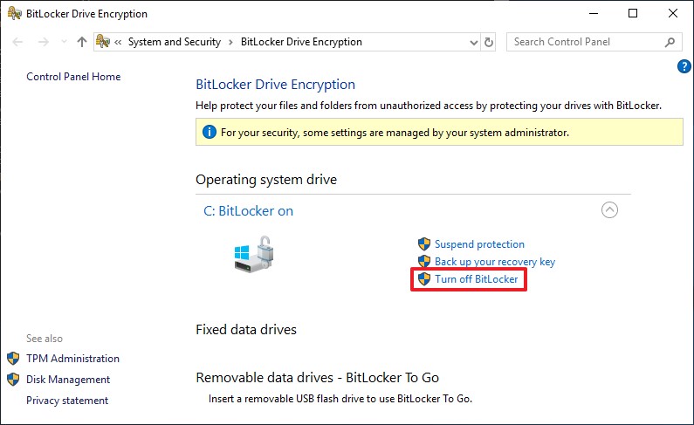Collapse the C: BitLocker on section
This screenshot has width=694, height=425.
point(609,209)
